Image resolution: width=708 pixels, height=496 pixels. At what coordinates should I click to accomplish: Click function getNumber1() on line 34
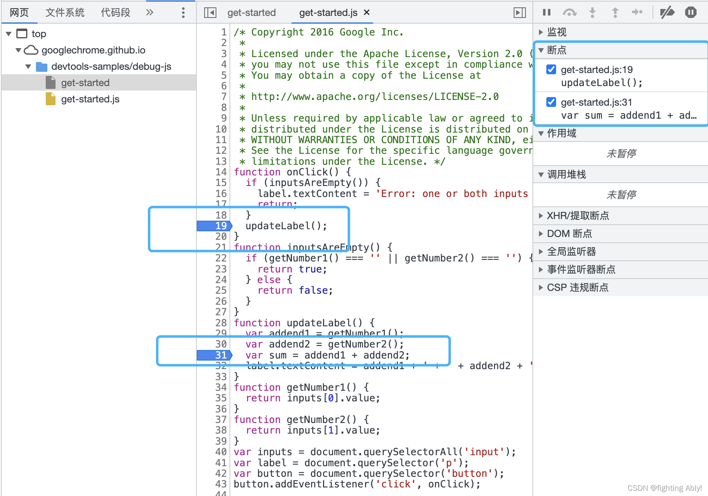coord(301,387)
